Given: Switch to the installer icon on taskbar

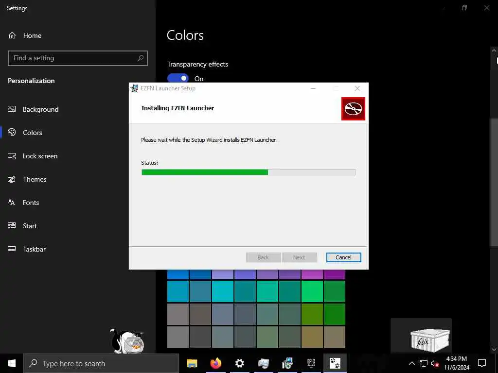Looking at the screenshot, I should point(287,363).
